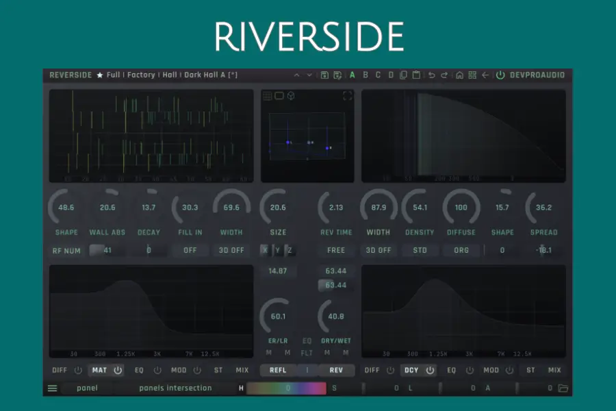The image size is (616, 411).
Task: Redo the last undone change
Action: [x=444, y=75]
